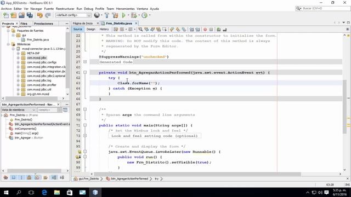The height and width of the screenshot is (197, 351).
Task: Click the Save All toolbar icon
Action: coord(30,15)
